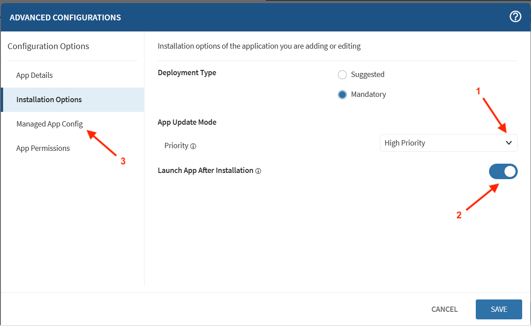
Task: Select Installation Options in the sidebar
Action: pos(49,100)
